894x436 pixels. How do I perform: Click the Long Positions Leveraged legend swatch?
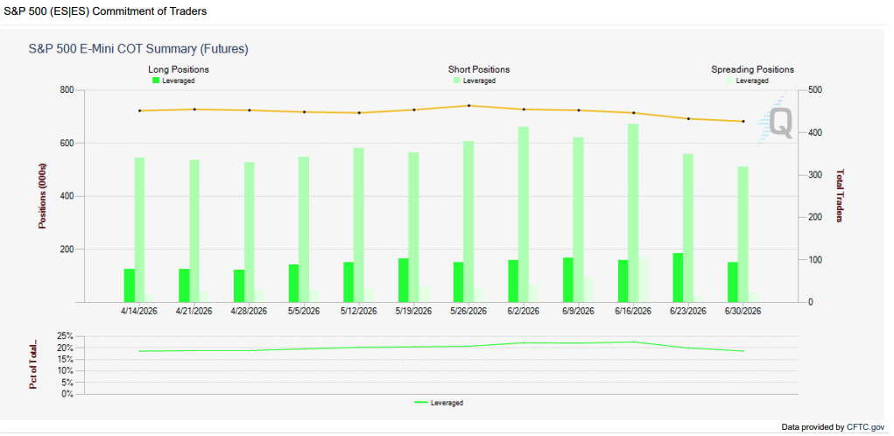[x=156, y=81]
